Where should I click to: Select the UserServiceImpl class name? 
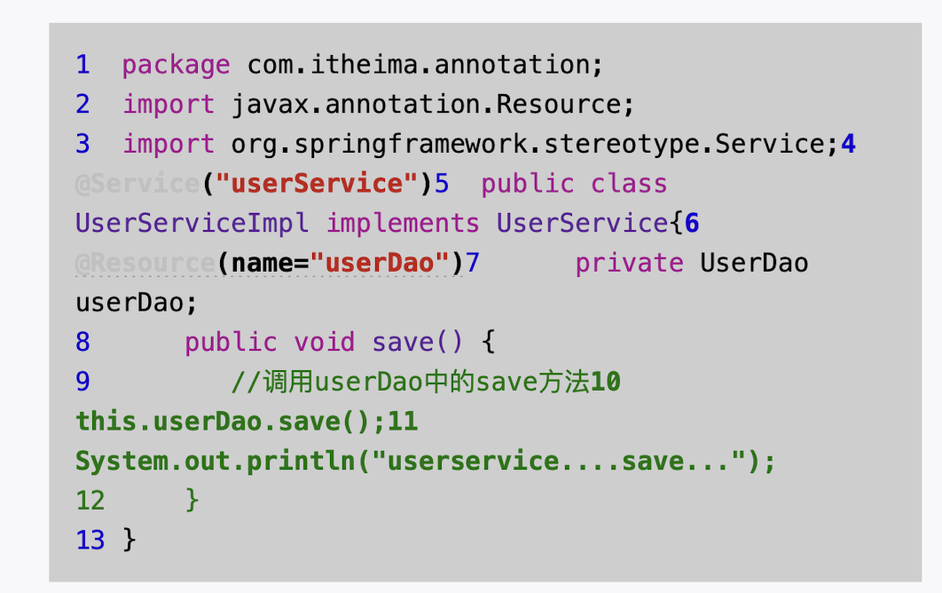(x=192, y=223)
